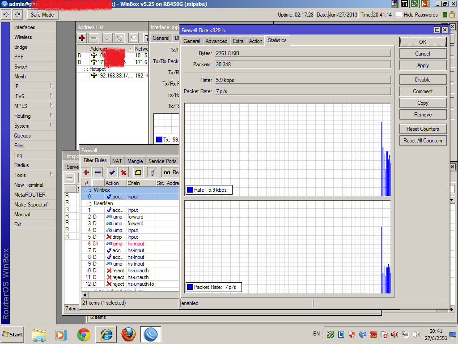Click OK in Firewall Rule dialog
Viewport: 458px width, 344px height.
(423, 42)
